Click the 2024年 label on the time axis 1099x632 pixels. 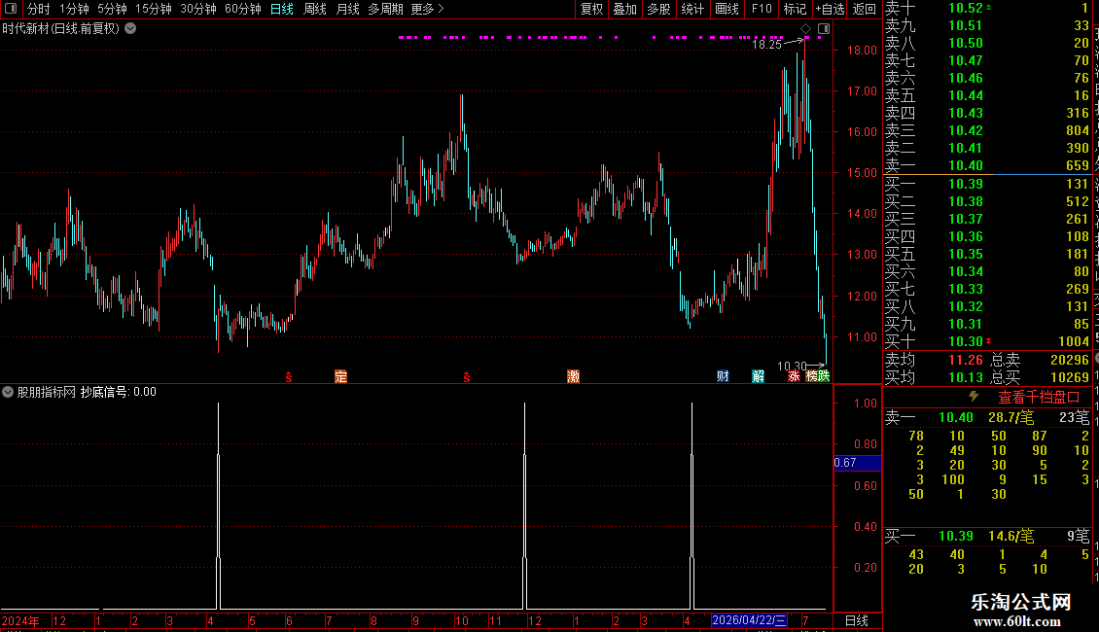pos(20,620)
